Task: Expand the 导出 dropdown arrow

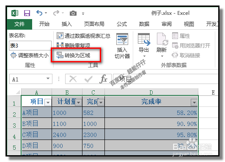Action: point(144,56)
